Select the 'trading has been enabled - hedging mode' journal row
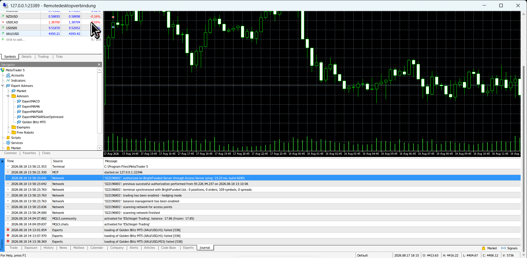 [x=263, y=195]
